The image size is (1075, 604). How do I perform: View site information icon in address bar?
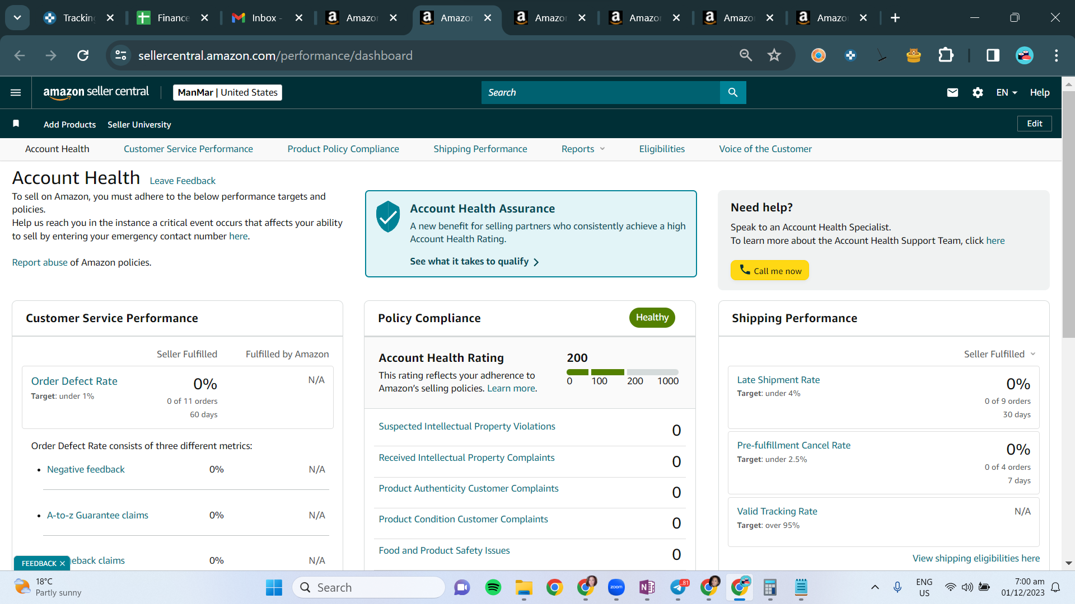click(x=121, y=55)
